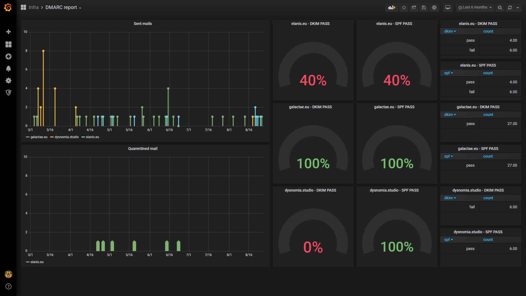Click the elanis.eu color swatch in Sent mails legend
Screen dimensions: 526x296
click(83, 137)
